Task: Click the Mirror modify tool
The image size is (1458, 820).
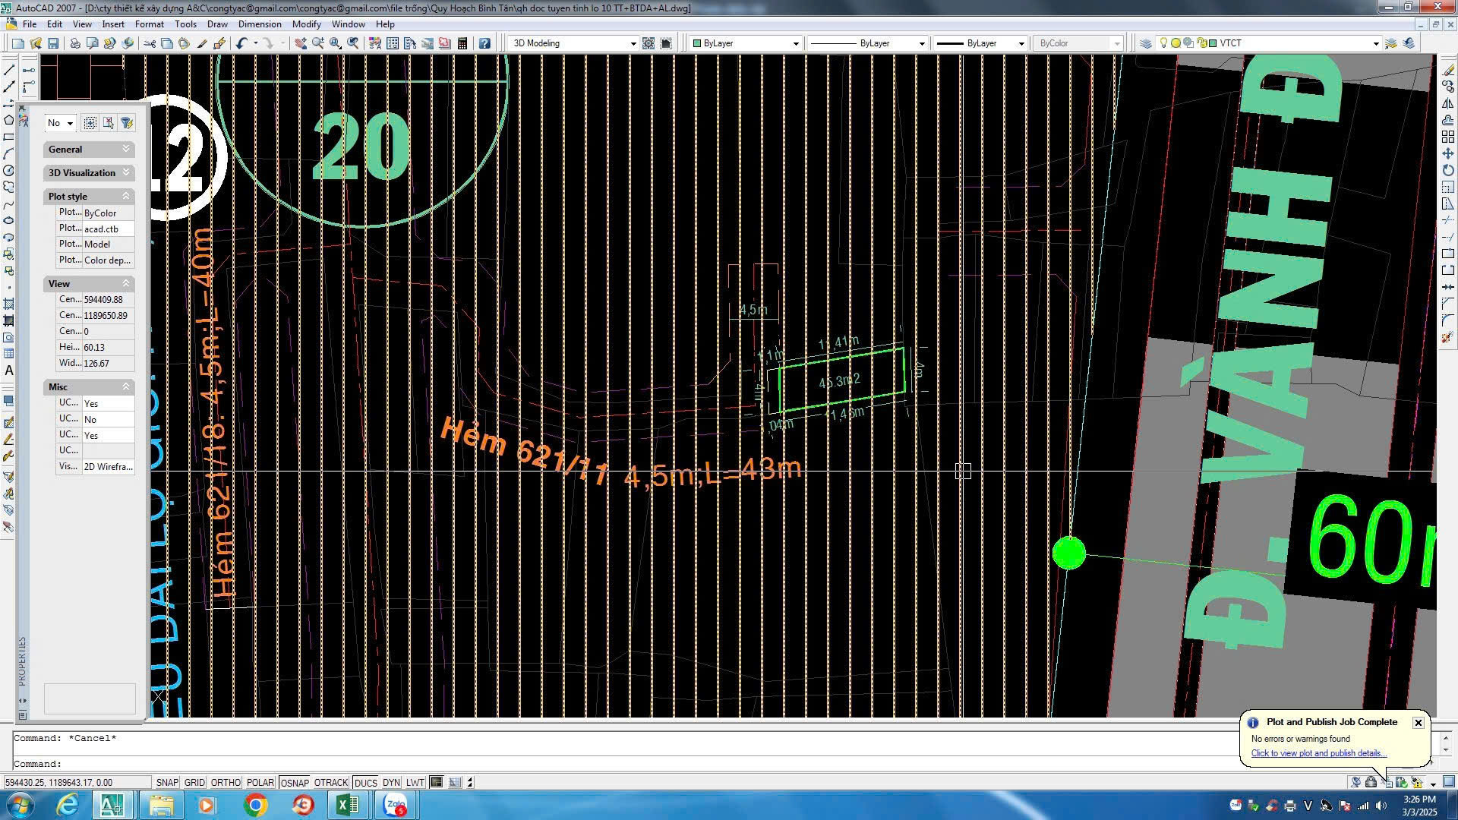Action: click(1448, 103)
